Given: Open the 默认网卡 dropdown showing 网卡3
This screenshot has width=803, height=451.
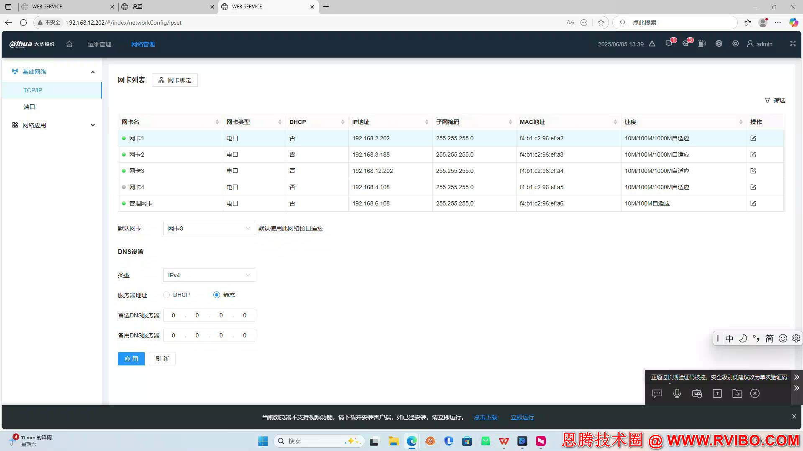Looking at the screenshot, I should 209,228.
